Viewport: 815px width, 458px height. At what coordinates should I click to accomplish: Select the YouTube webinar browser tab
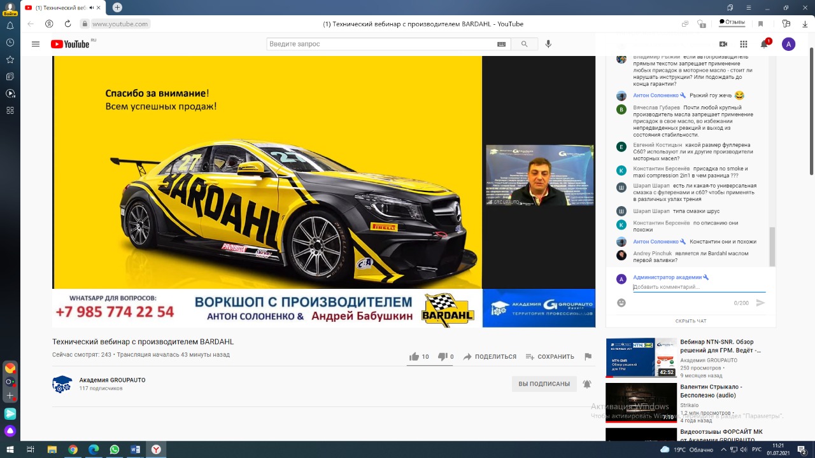coord(64,8)
